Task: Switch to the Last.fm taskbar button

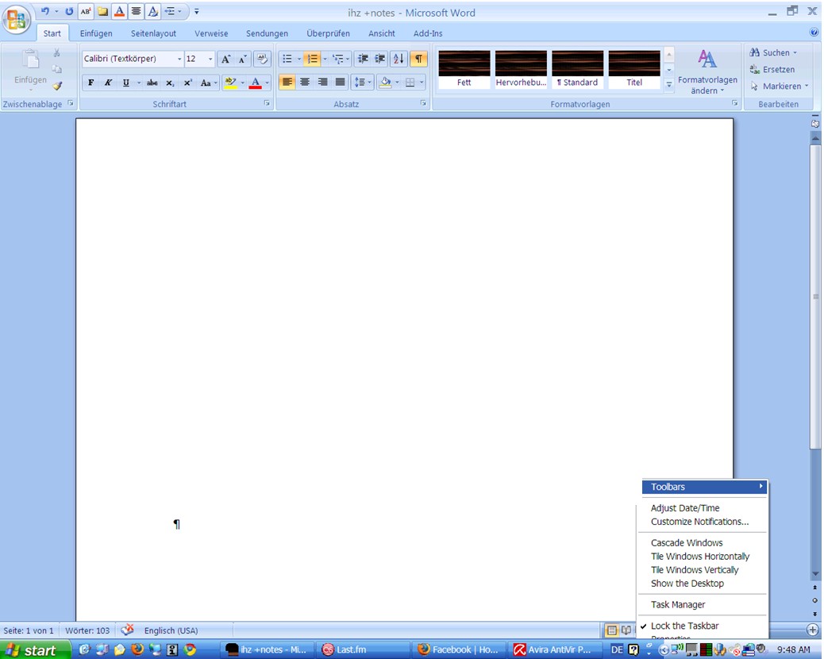Action: 363,649
